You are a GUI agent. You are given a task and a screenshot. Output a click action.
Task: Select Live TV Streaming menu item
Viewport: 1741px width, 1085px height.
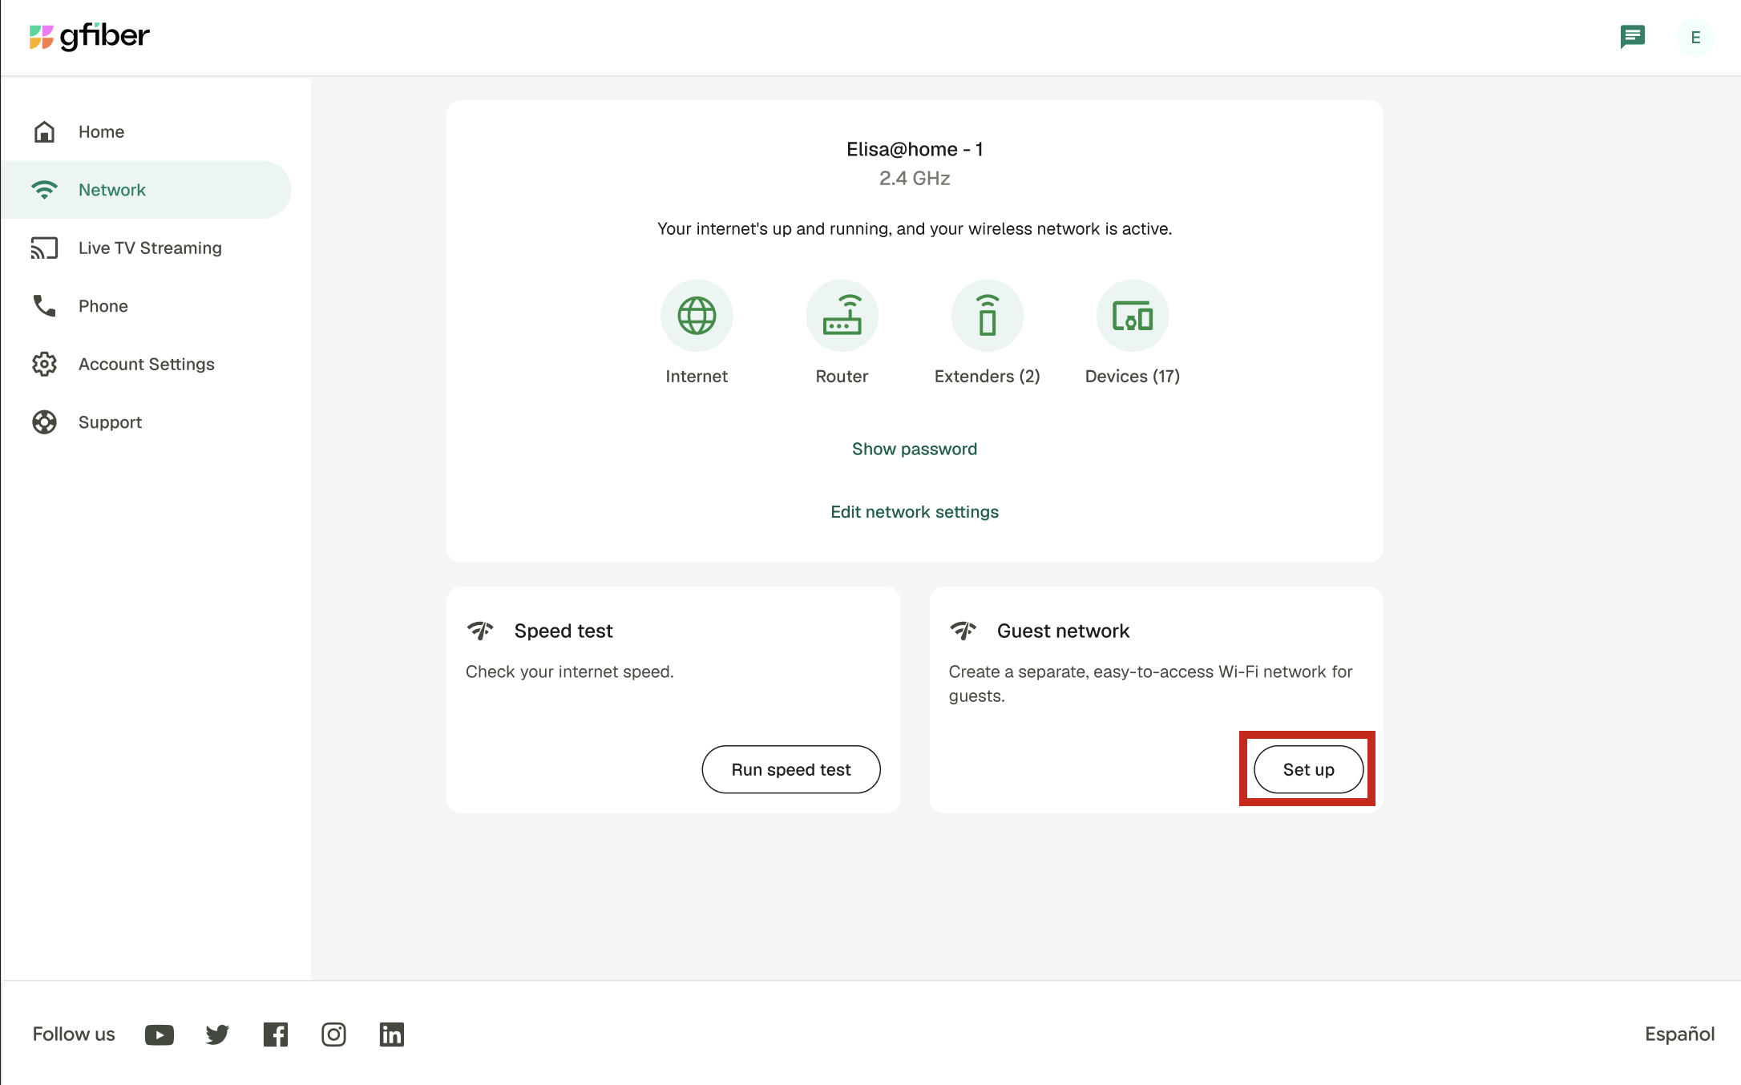pos(146,248)
